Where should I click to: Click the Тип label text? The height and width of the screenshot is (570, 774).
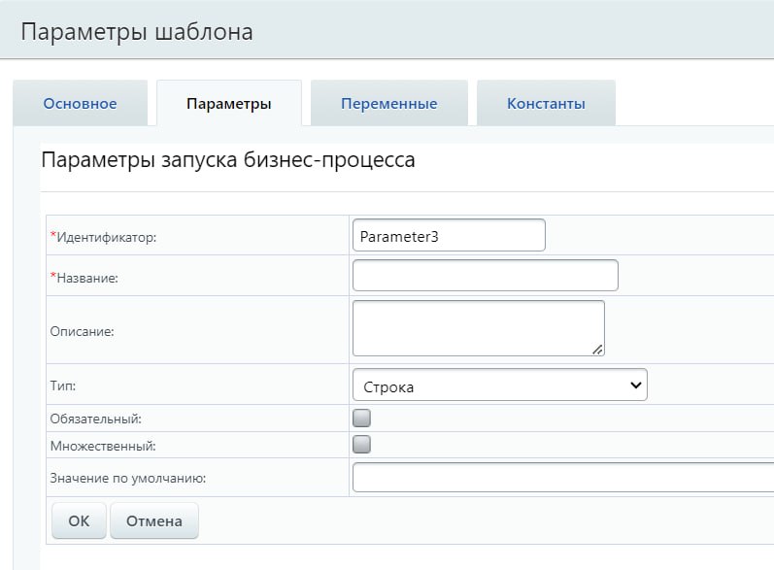[62, 386]
